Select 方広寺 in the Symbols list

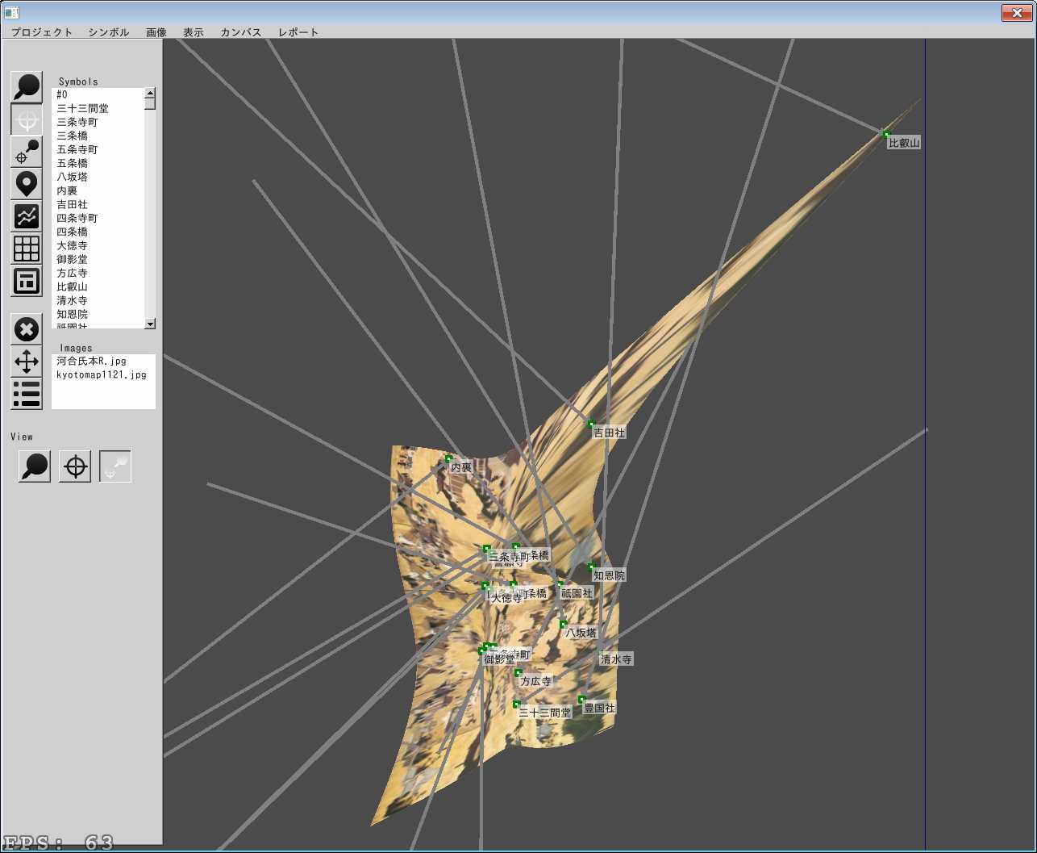[x=98, y=273]
